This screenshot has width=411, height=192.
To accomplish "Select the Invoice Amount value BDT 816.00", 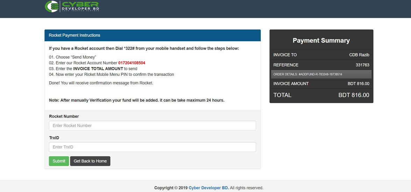I will point(358,84).
